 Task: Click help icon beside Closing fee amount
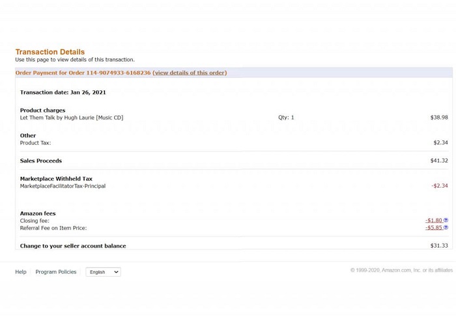click(x=446, y=220)
